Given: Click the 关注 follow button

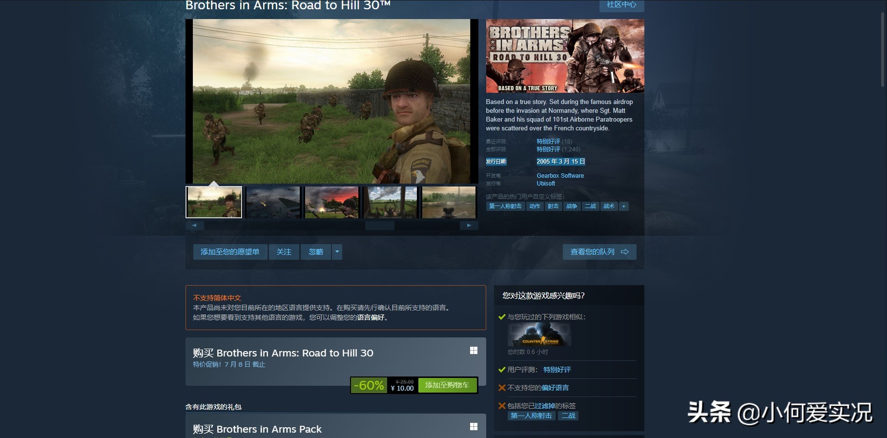Looking at the screenshot, I should pyautogui.click(x=284, y=252).
